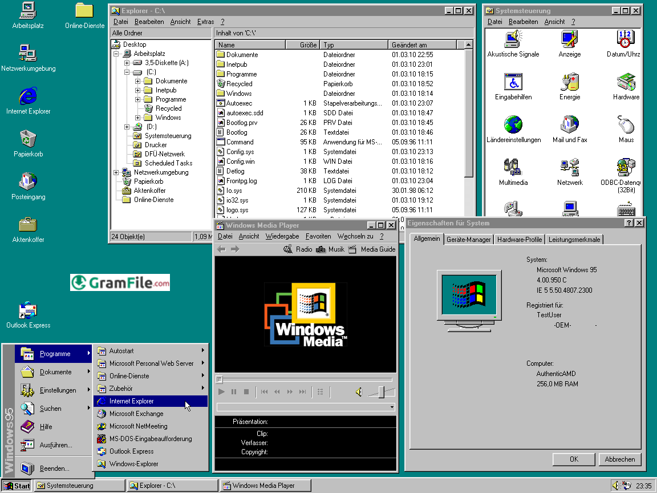657x493 pixels.
Task: Click the Start button on the taskbar
Action: (17, 486)
